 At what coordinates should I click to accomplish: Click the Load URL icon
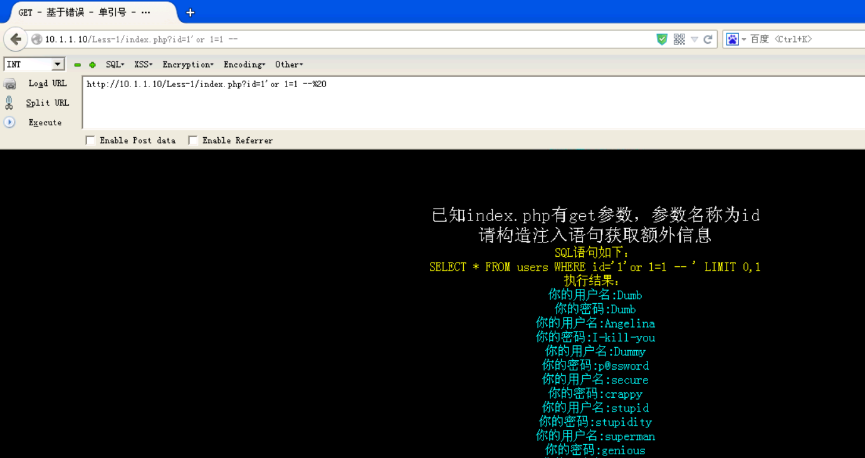pyautogui.click(x=9, y=84)
